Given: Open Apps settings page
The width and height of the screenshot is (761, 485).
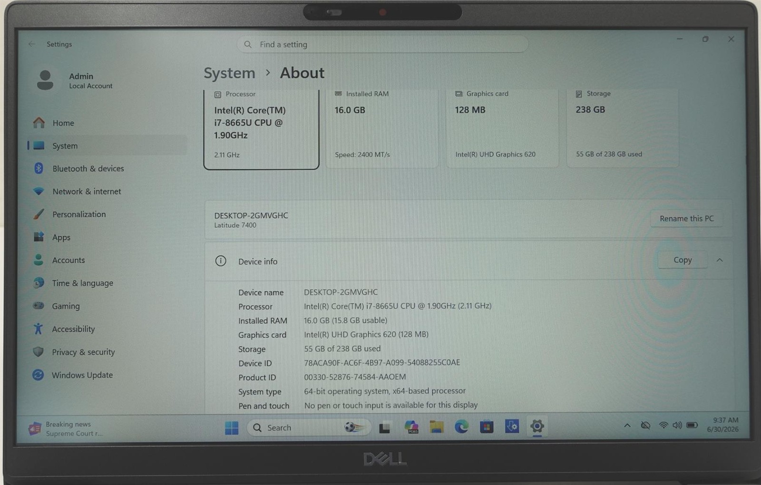Looking at the screenshot, I should point(107,237).
